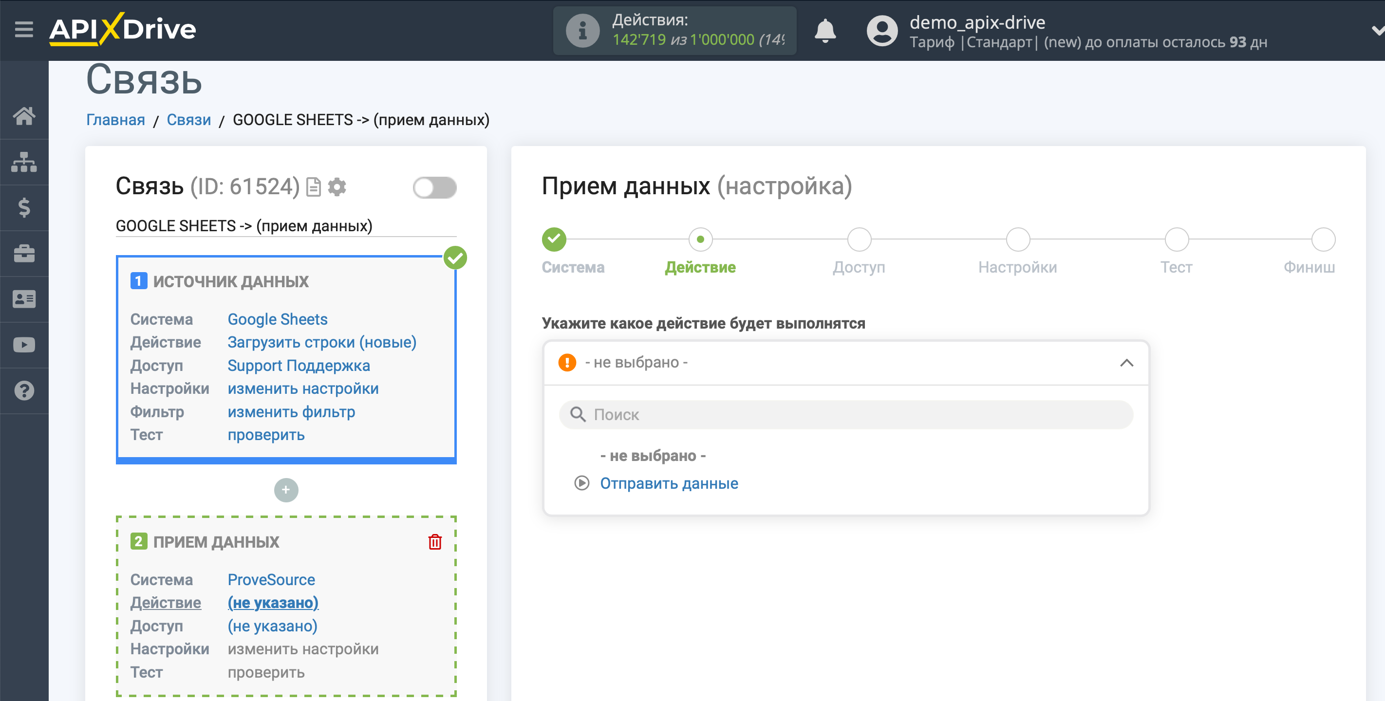
Task: Go to the Финиш step
Action: point(1323,240)
